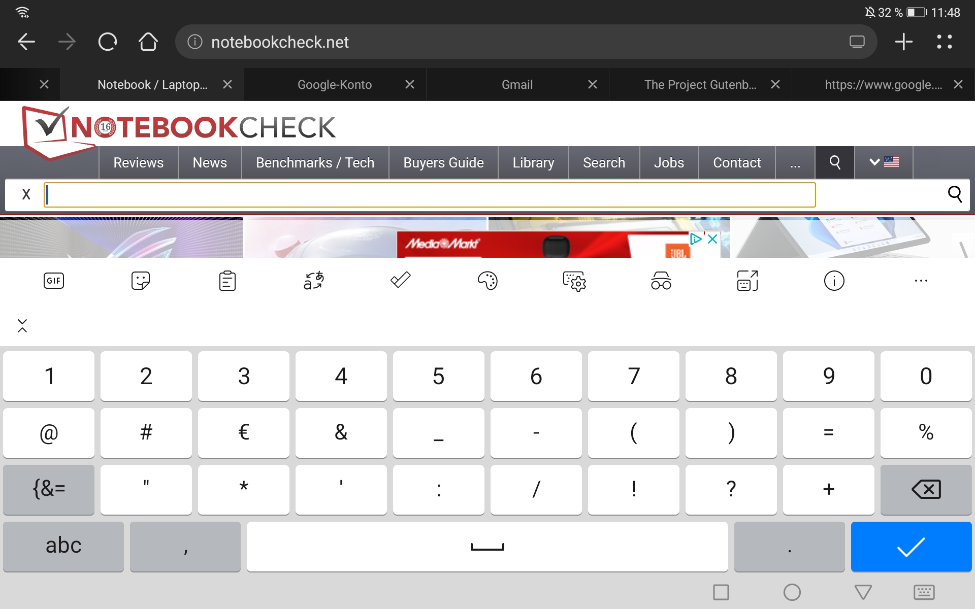Switch to the Gmail tab

(x=517, y=85)
